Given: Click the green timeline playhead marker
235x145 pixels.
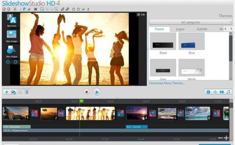Looking at the screenshot, I should pos(81,101).
